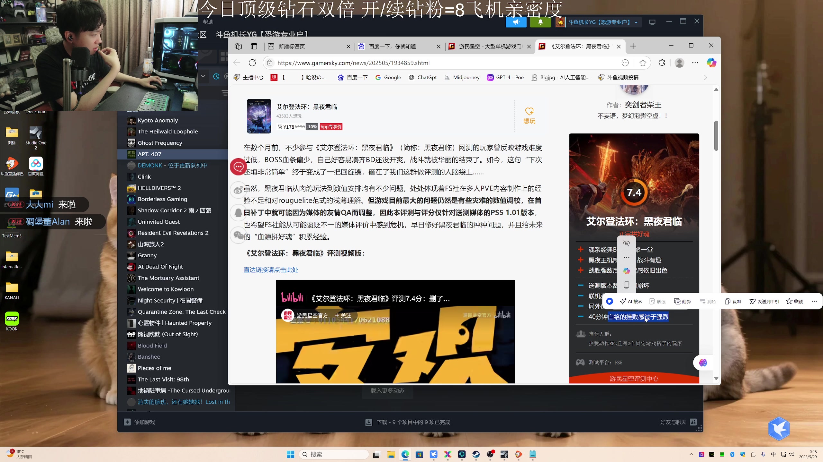823x462 pixels.
Task: Click 复制 copy in selection toolbar
Action: pyautogui.click(x=733, y=301)
